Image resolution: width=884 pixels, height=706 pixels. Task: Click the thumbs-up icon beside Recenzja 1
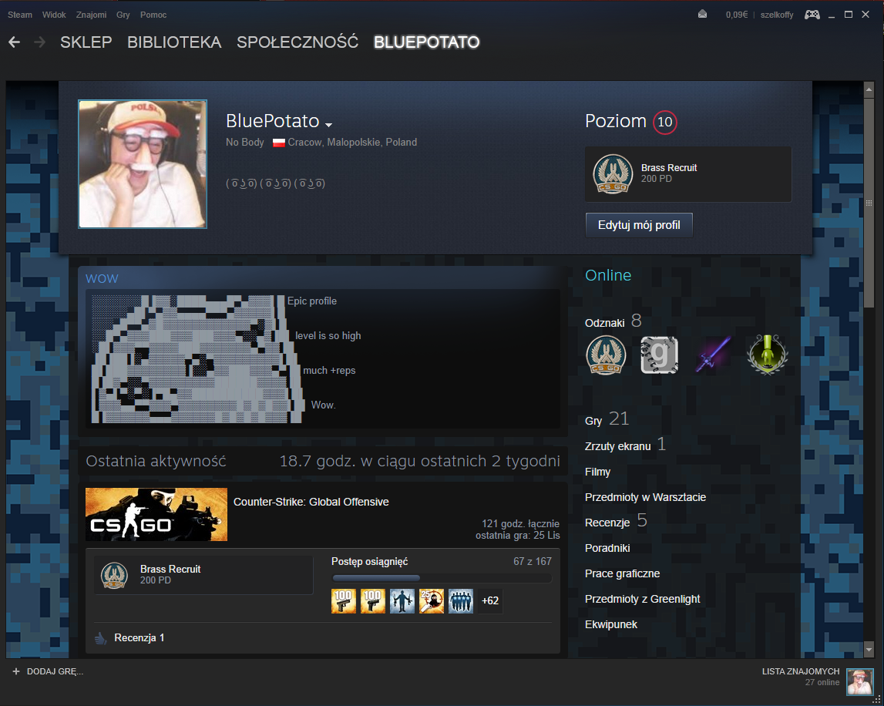101,637
